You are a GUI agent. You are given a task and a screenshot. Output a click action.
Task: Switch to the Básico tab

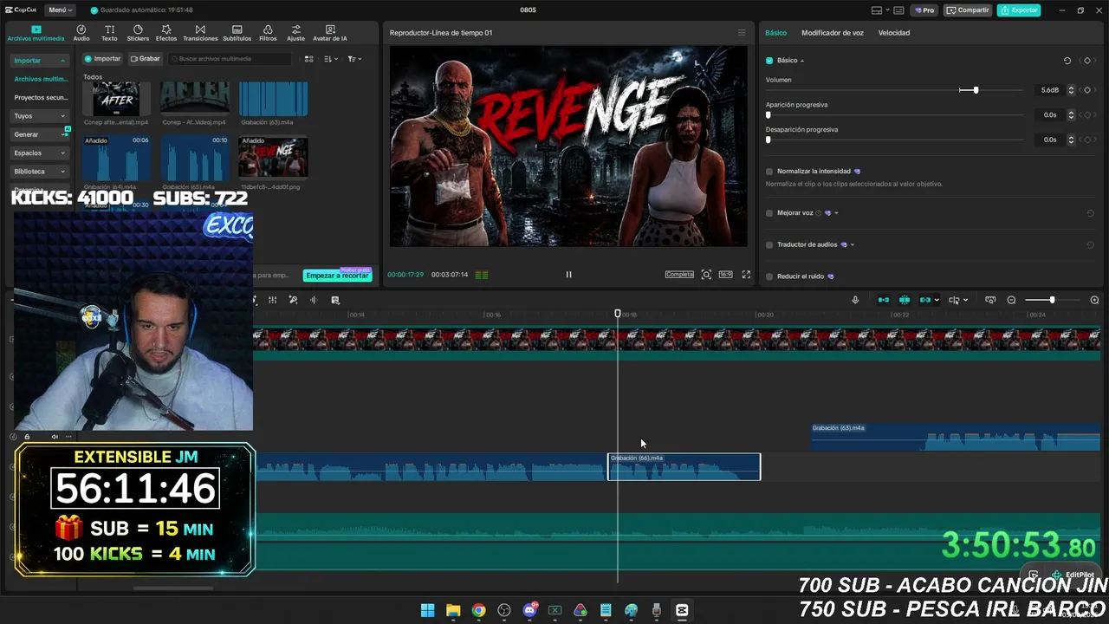(x=775, y=33)
